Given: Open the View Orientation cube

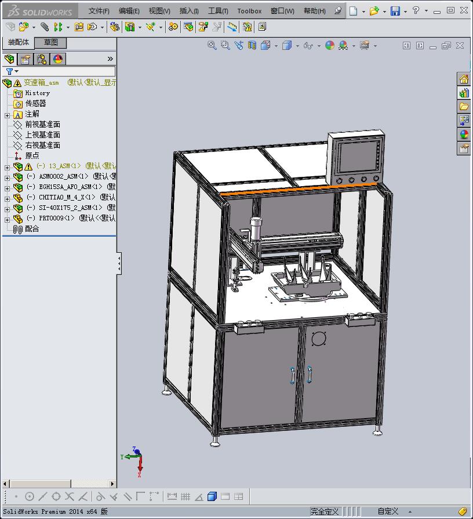Looking at the screenshot, I should pos(265,45).
